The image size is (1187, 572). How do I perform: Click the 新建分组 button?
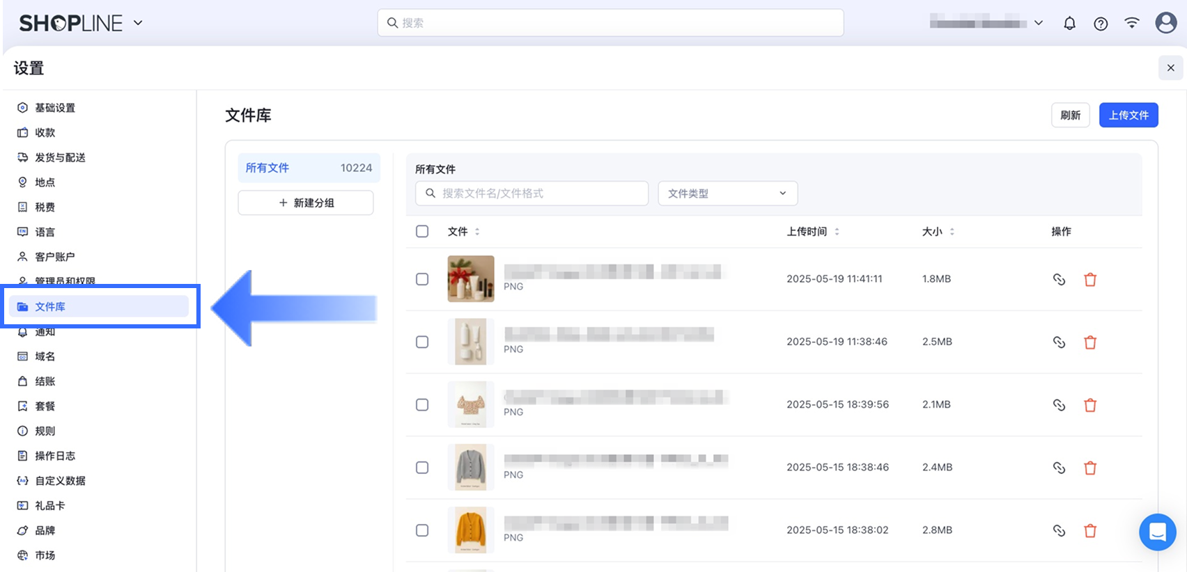pyautogui.click(x=306, y=202)
